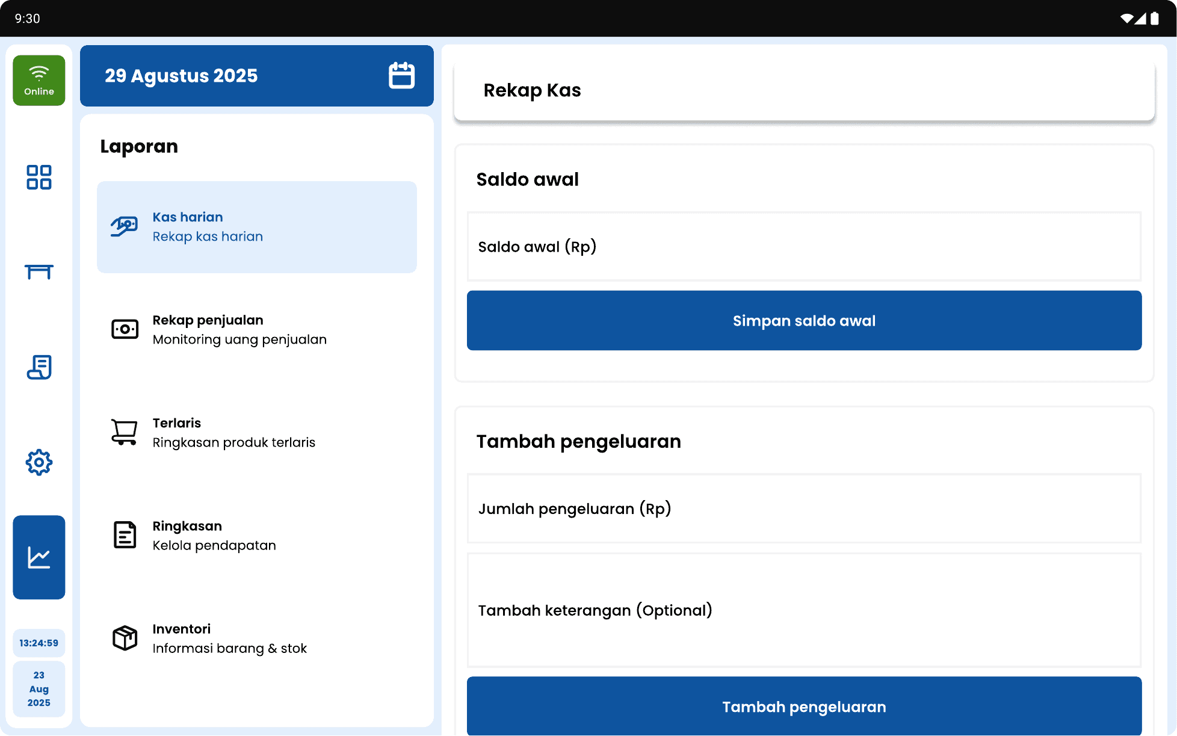Focus the Tambah keterangan (Optional) field
Image resolution: width=1177 pixels, height=736 pixels.
(804, 610)
